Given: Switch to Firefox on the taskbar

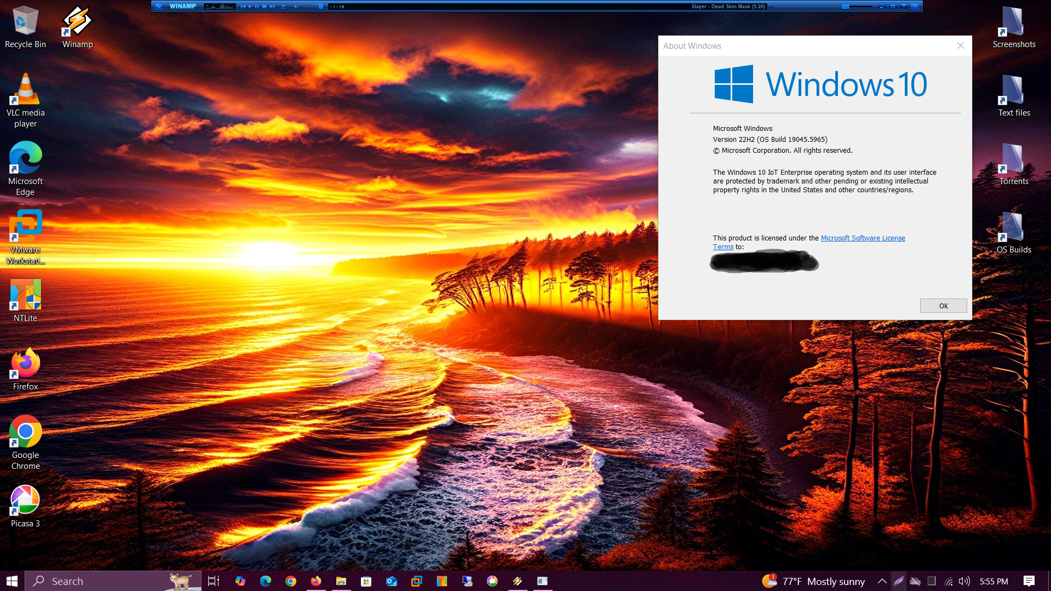Looking at the screenshot, I should [316, 581].
